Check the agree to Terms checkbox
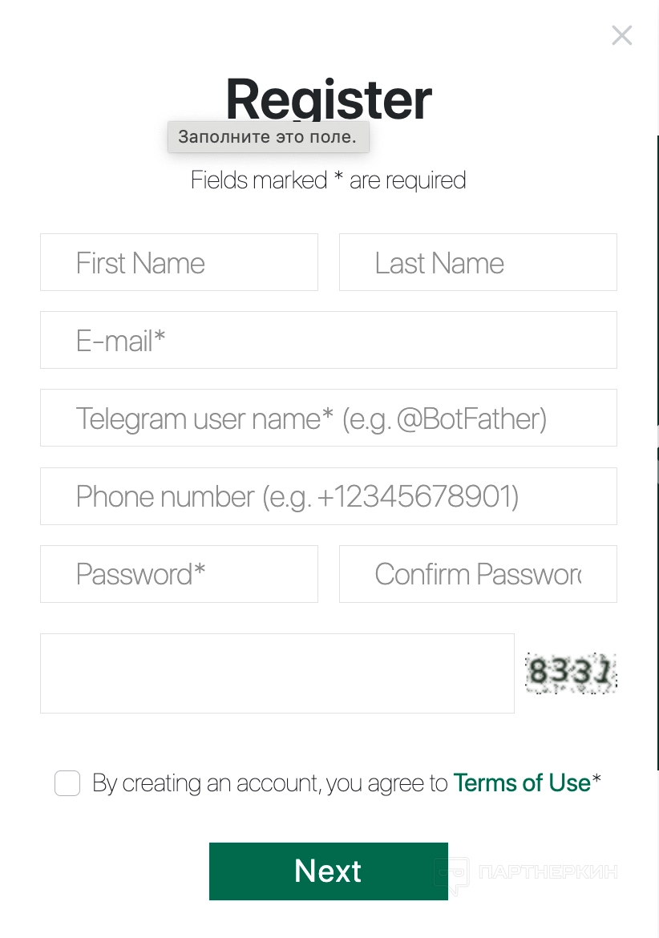Screen dimensions: 659x938 pyautogui.click(x=67, y=783)
